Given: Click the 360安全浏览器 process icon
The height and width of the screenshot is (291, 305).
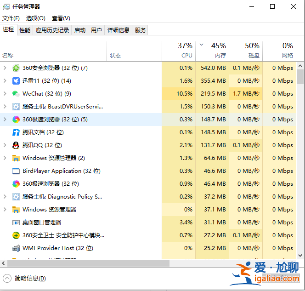Looking at the screenshot, I should [16, 68].
